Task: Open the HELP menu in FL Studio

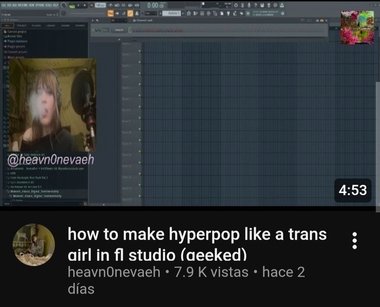Action: [56, 5]
